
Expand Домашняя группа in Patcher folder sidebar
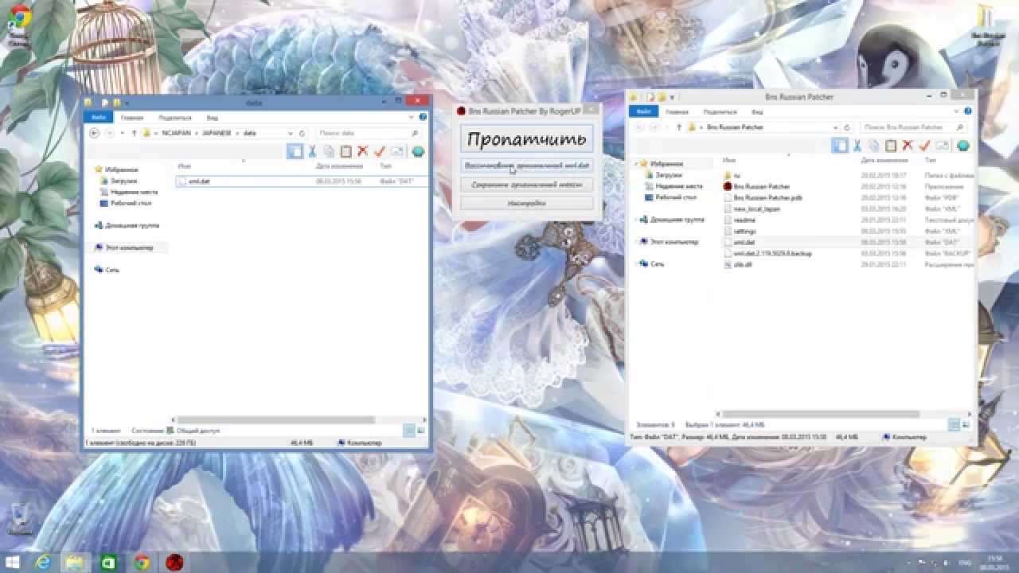pos(636,219)
